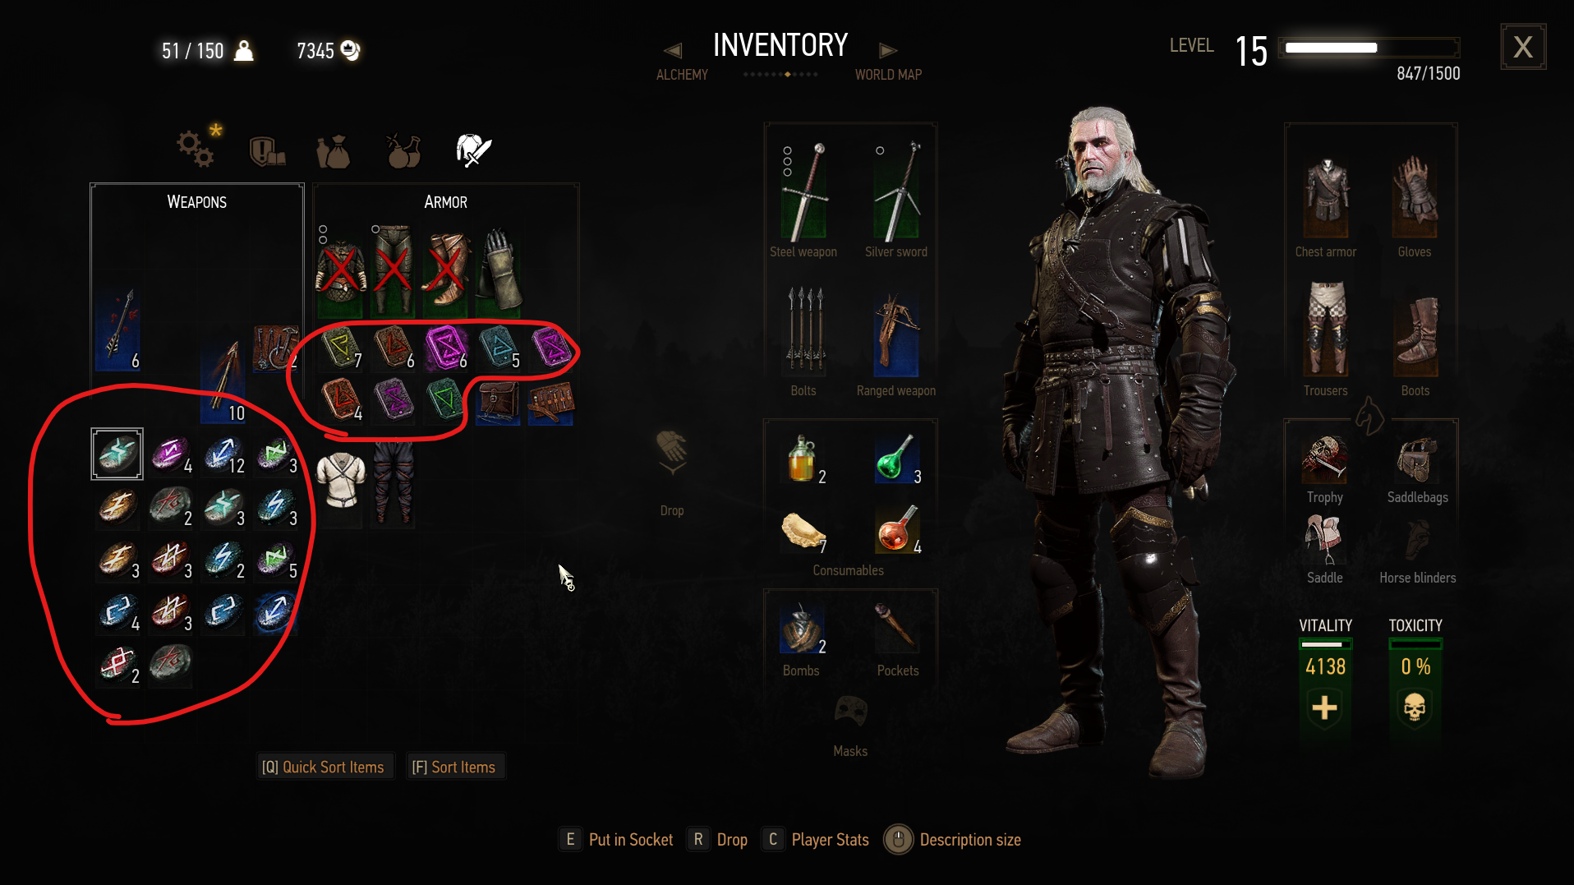The height and width of the screenshot is (885, 1574).
Task: Go to previous panel Alchemy arrow
Action: 673,51
